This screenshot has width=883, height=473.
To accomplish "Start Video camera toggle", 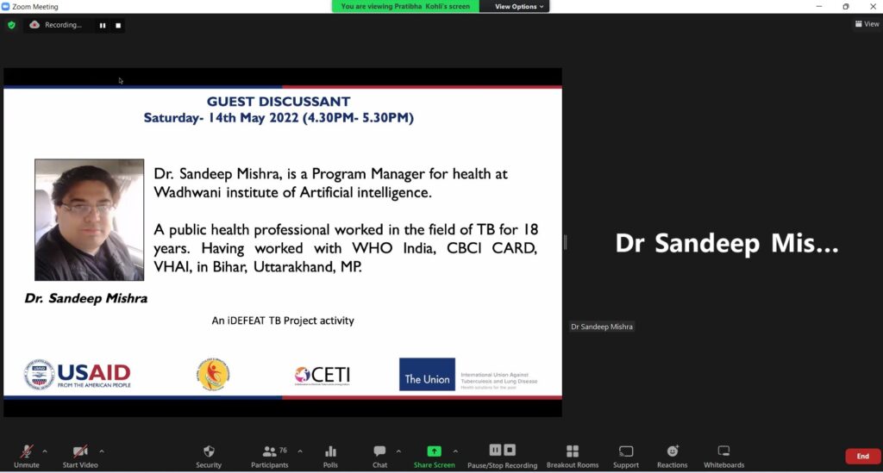I will (x=80, y=451).
